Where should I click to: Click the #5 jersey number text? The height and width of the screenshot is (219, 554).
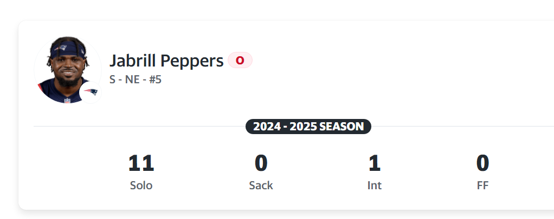[156, 79]
